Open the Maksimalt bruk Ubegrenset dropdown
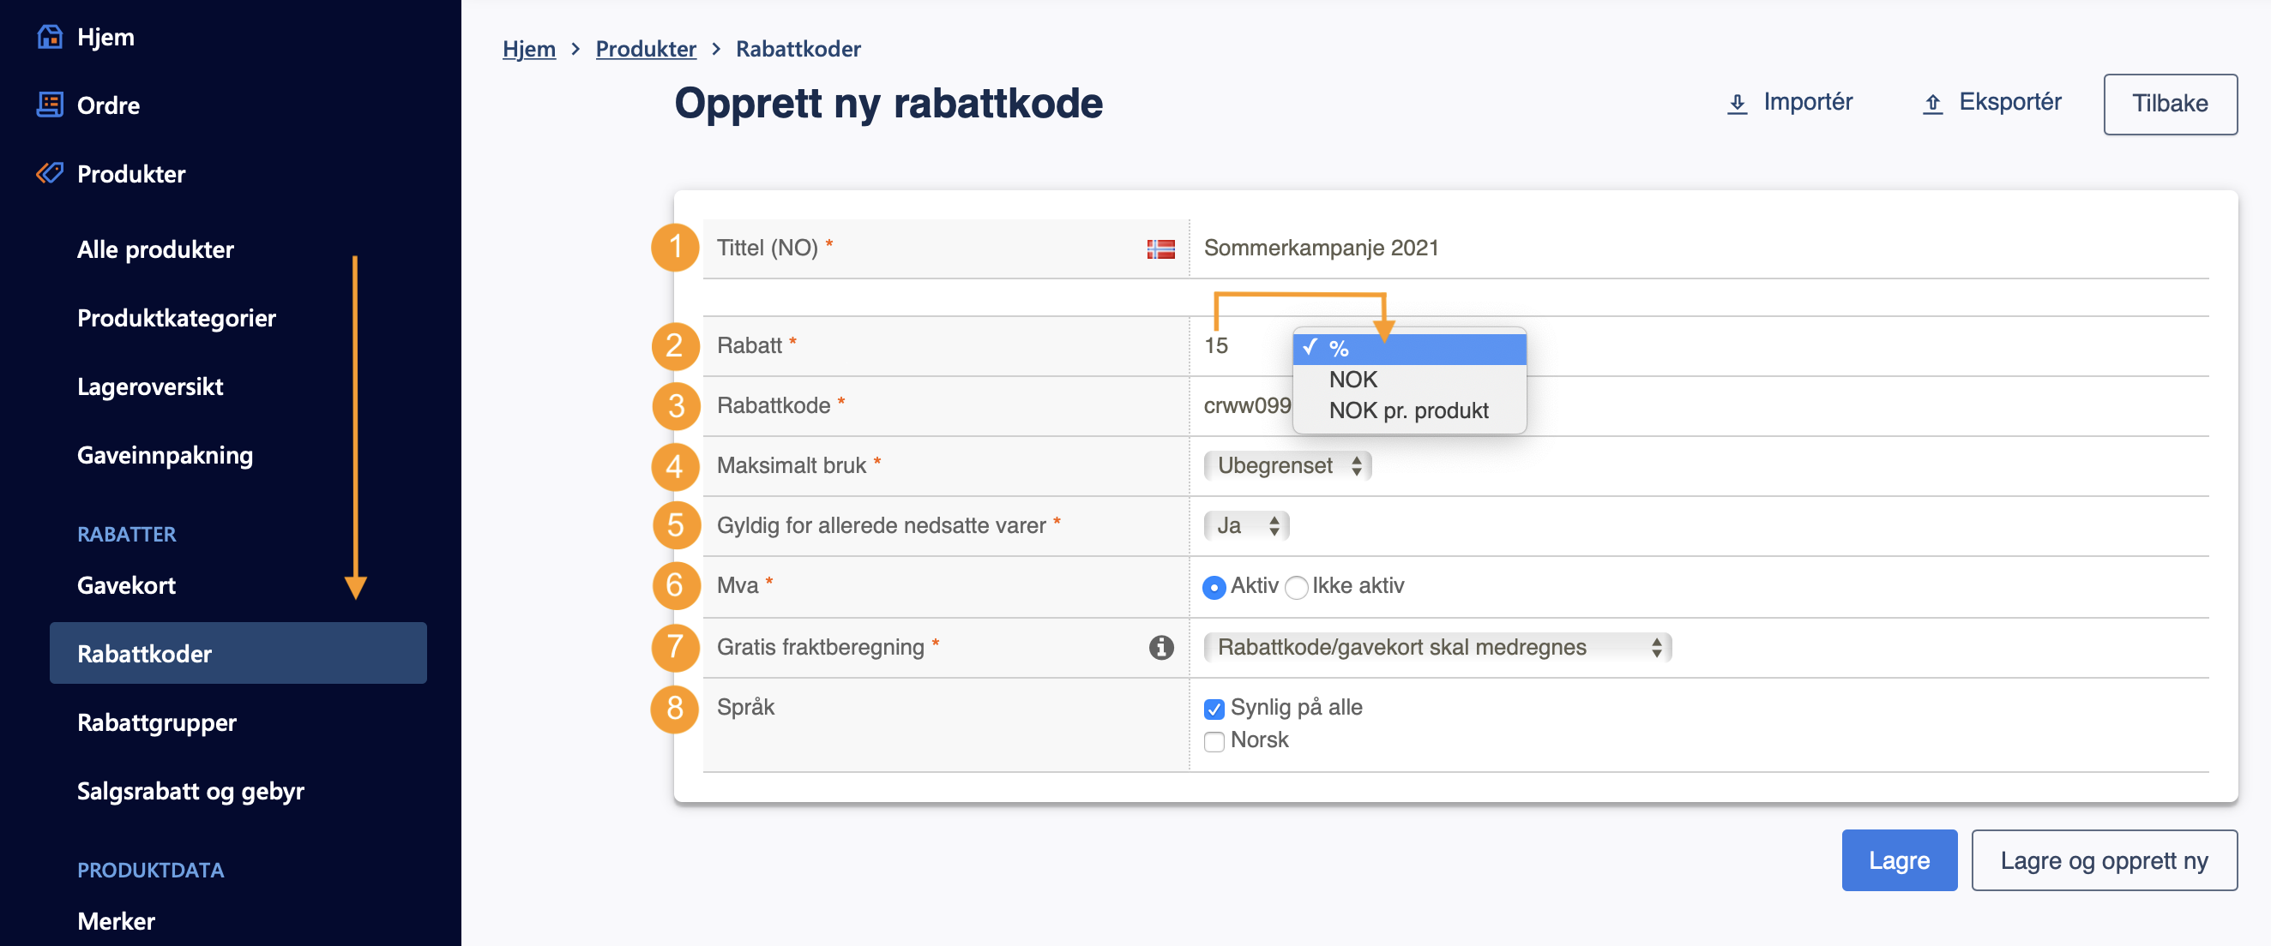 click(x=1287, y=465)
